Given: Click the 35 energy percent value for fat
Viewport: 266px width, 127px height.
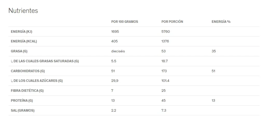Looking at the screenshot, I should coord(214,51).
